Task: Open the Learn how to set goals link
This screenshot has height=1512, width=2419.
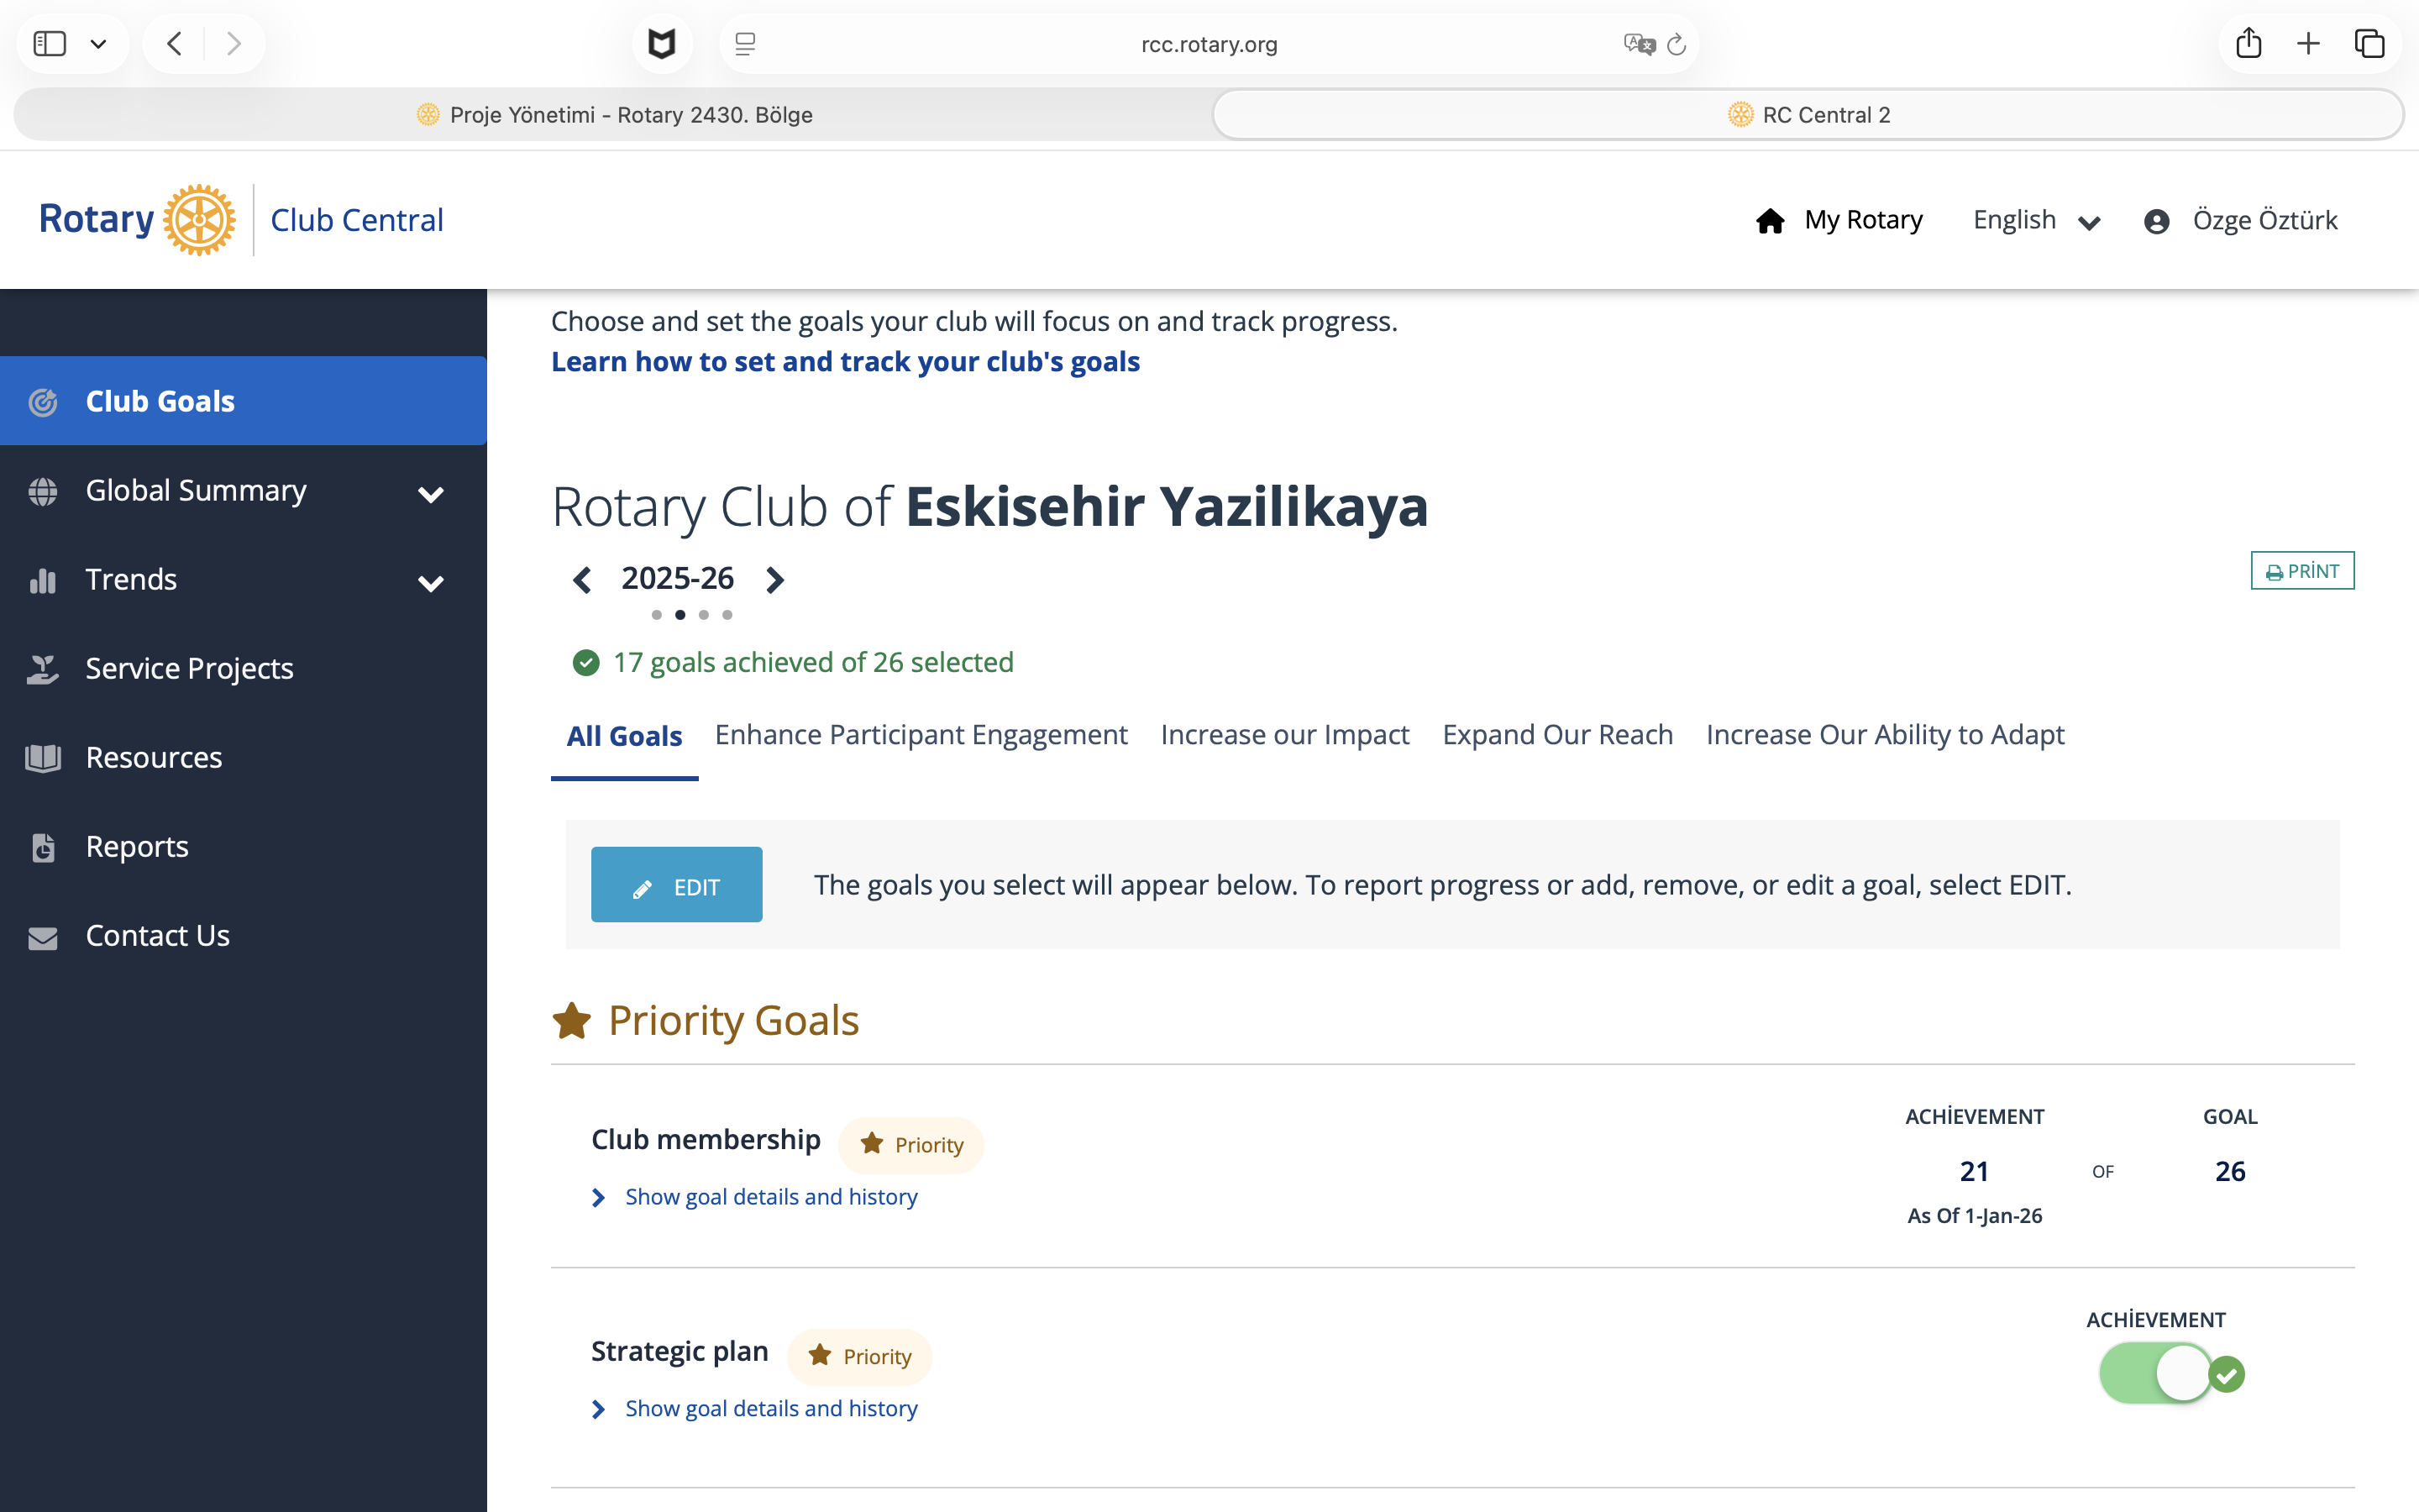Action: (x=845, y=362)
